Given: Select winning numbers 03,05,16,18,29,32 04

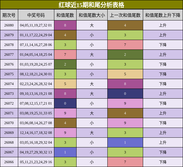Looking at the screenshot, I should click(36, 142).
